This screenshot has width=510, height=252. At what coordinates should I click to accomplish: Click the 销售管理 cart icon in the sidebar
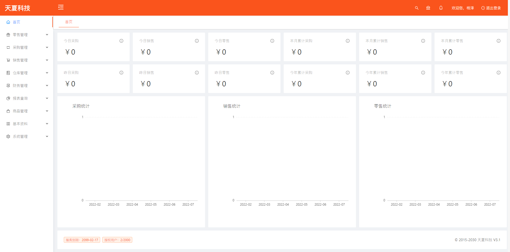click(8, 60)
